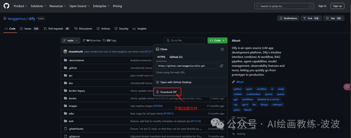Open the chatbot topic tag
351x138 pixels.
tap(238, 94)
